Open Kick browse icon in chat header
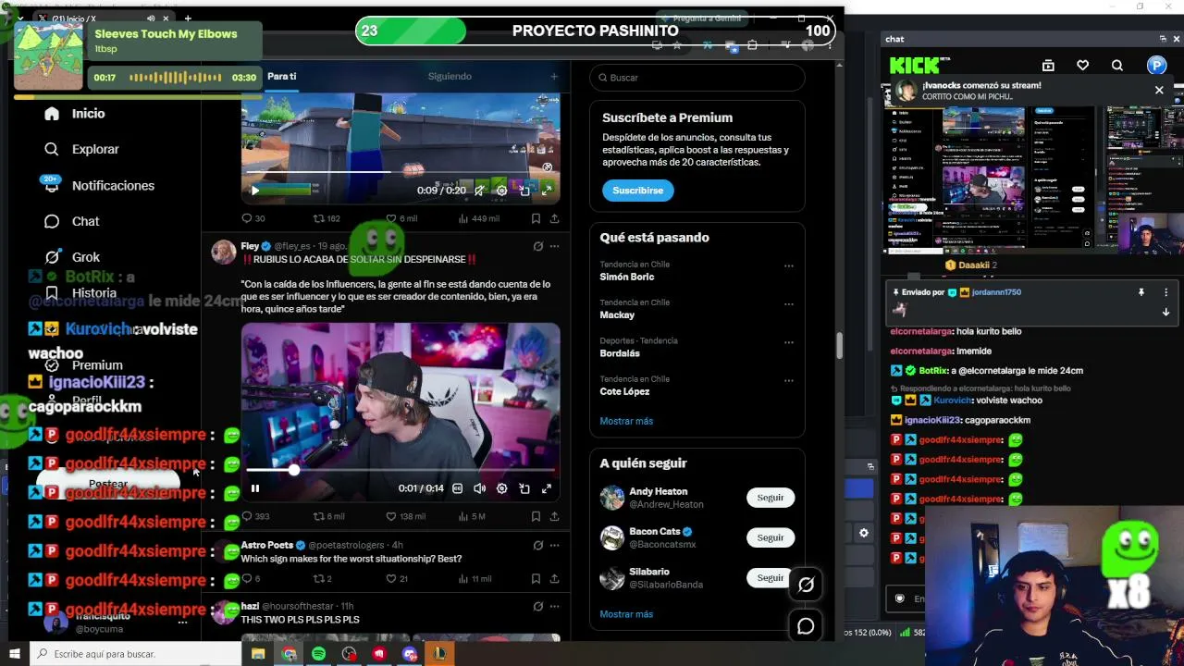 [1048, 66]
